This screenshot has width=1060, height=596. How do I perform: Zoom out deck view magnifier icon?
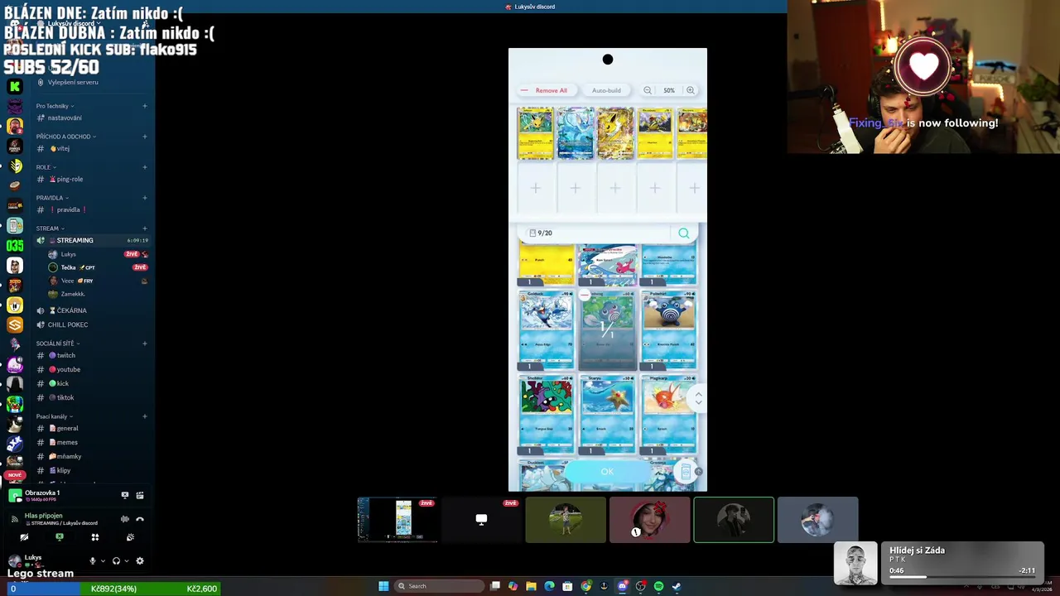648,90
